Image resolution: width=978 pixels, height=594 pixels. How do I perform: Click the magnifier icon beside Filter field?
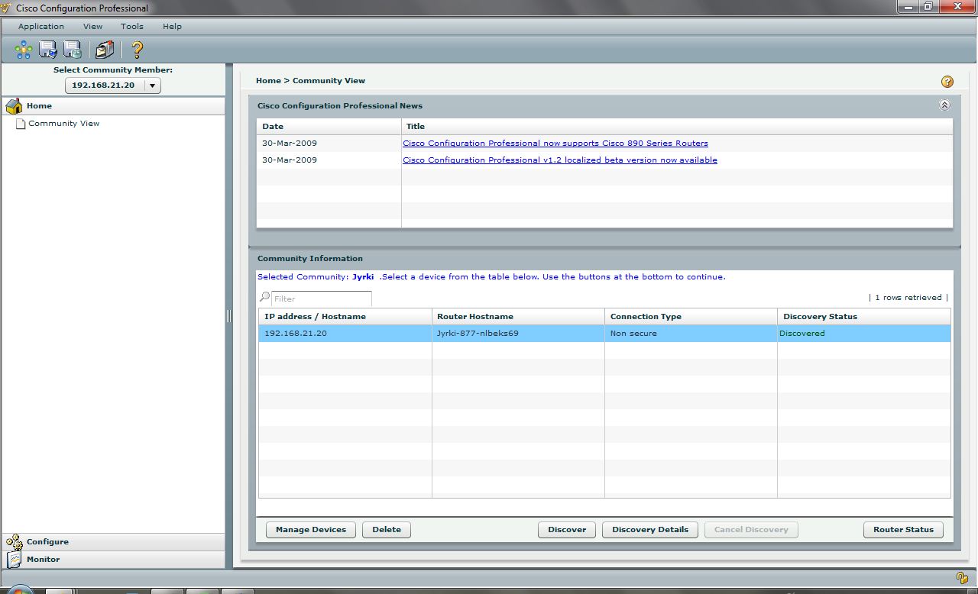point(264,298)
